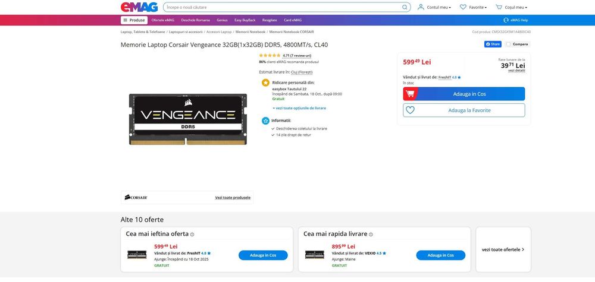Open Ofertele eMAG menu item
Screen dimensions: 595x282
click(x=163, y=20)
